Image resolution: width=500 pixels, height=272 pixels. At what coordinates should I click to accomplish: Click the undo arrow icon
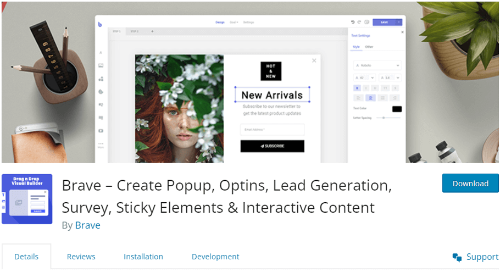pos(353,23)
